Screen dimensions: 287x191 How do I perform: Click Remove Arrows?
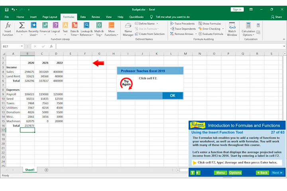point(182,34)
